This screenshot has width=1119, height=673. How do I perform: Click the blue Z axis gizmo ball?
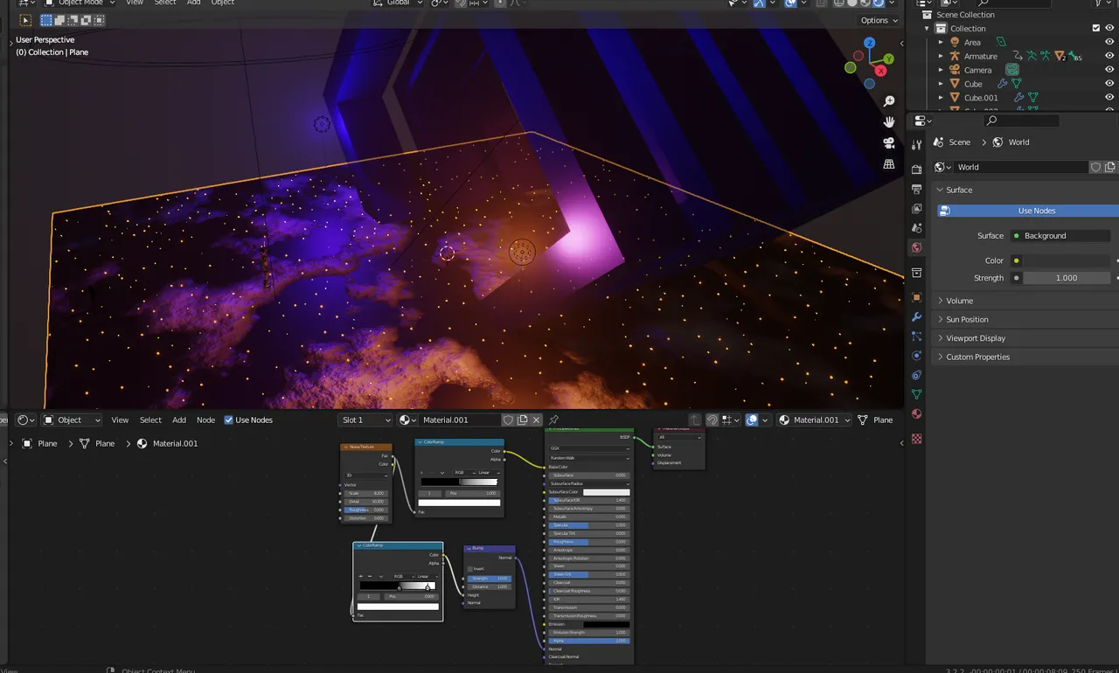tap(869, 42)
